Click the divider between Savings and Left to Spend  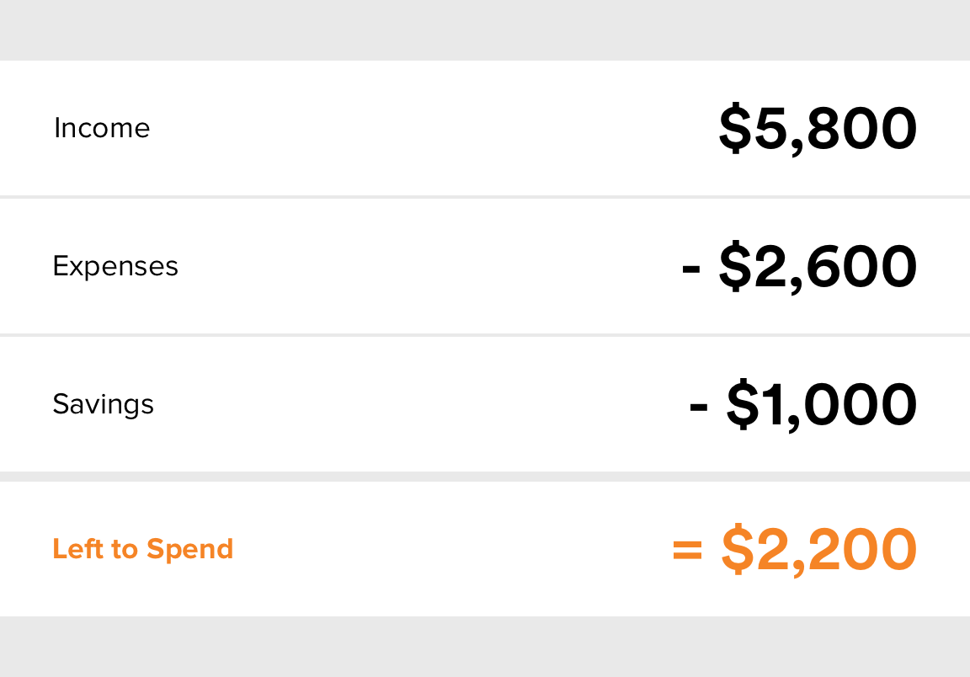tap(485, 477)
